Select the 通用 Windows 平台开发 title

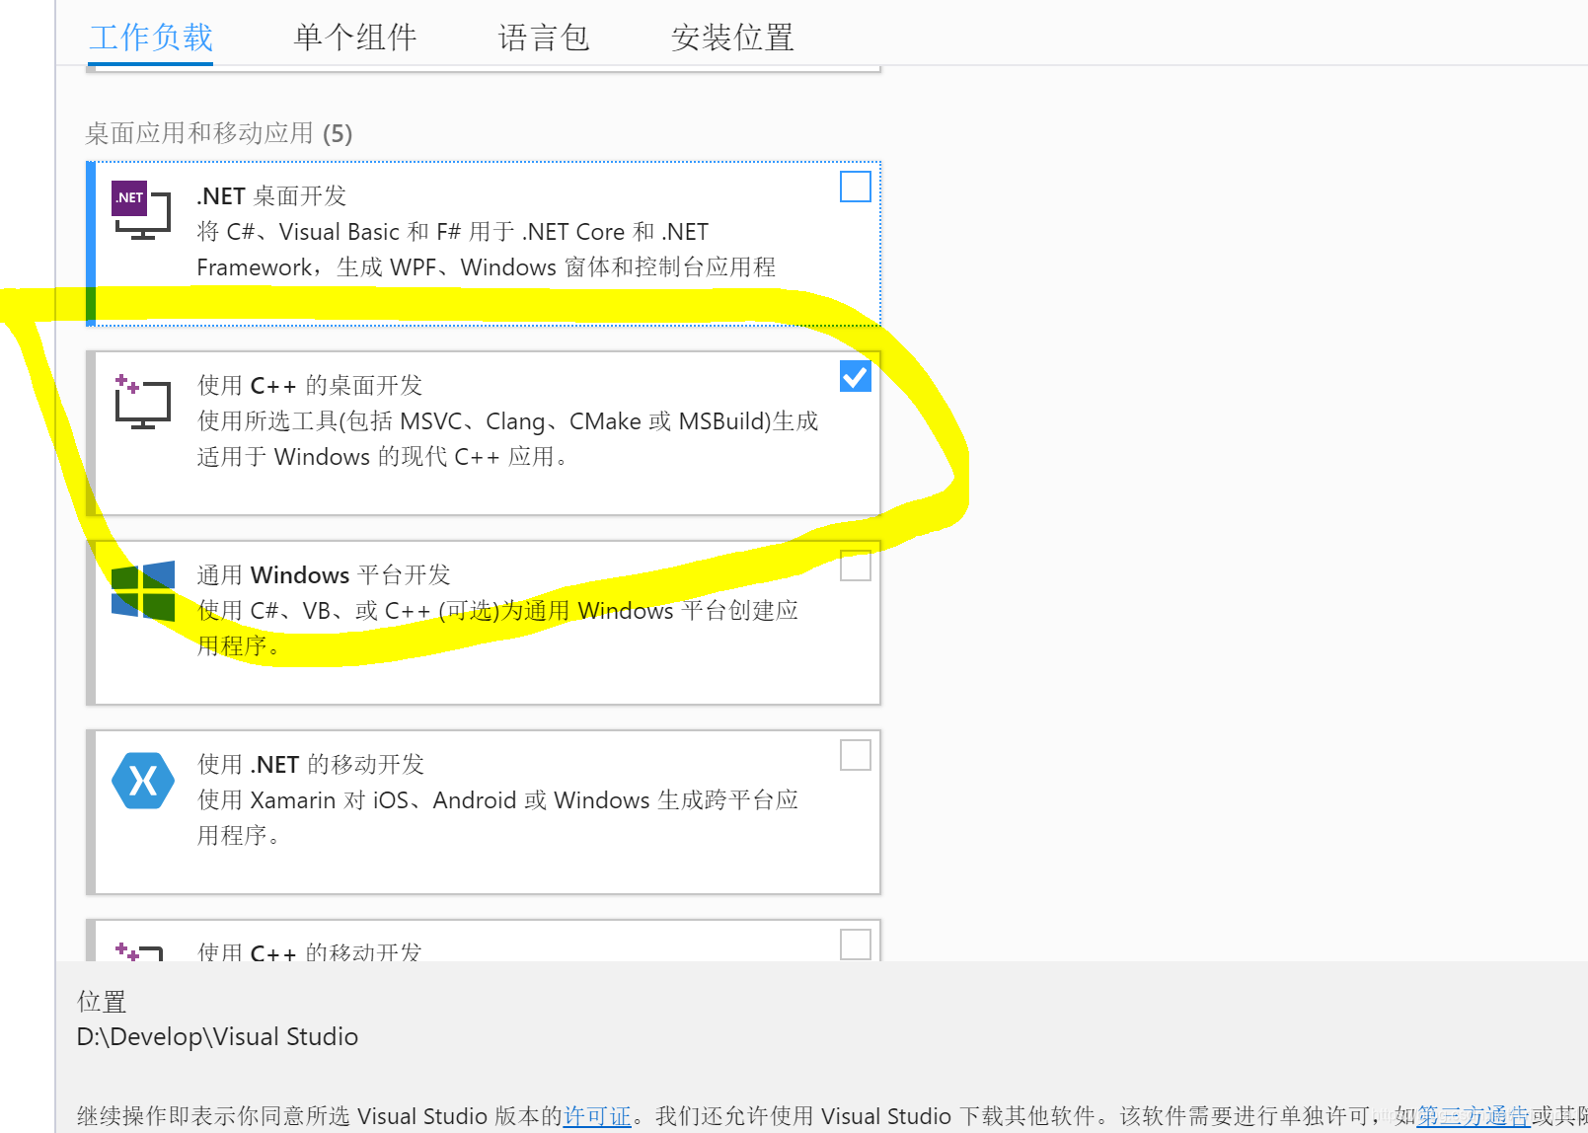pyautogui.click(x=324, y=575)
